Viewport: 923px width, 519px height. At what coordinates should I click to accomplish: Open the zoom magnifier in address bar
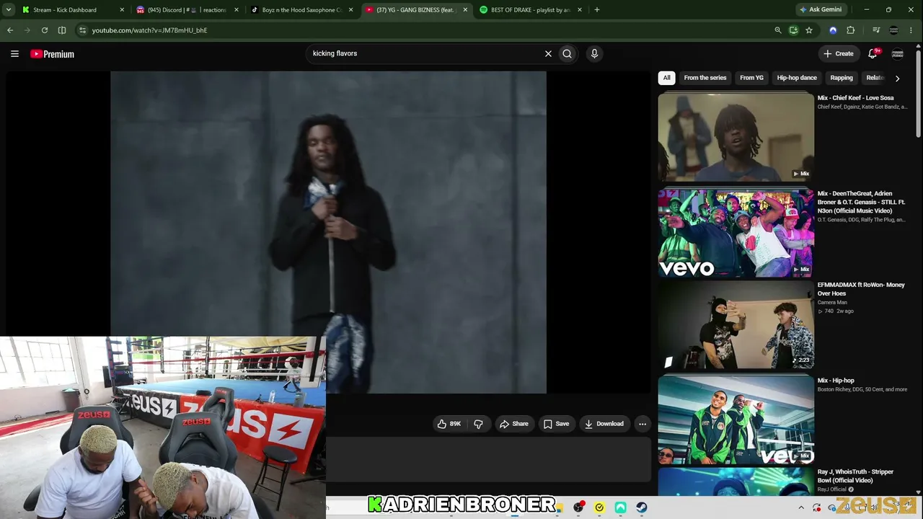pyautogui.click(x=777, y=30)
